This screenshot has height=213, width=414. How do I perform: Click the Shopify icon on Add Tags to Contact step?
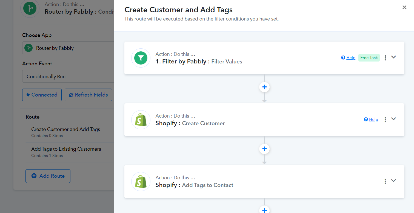141,182
